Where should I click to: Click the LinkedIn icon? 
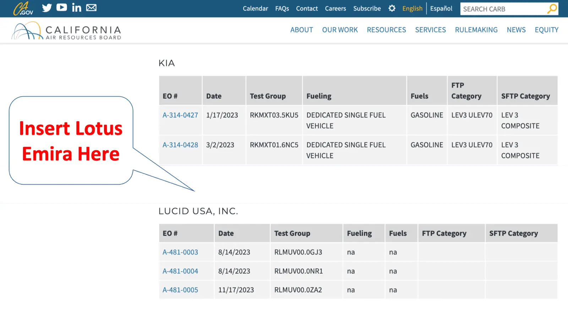pos(77,8)
